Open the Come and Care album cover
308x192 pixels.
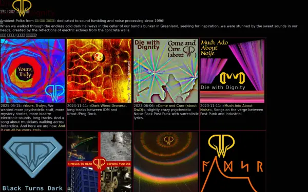click(166, 71)
